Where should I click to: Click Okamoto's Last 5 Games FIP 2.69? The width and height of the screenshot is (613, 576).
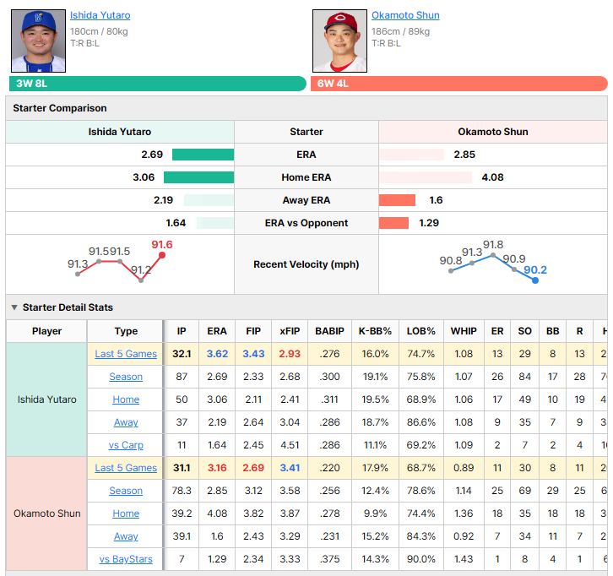253,468
